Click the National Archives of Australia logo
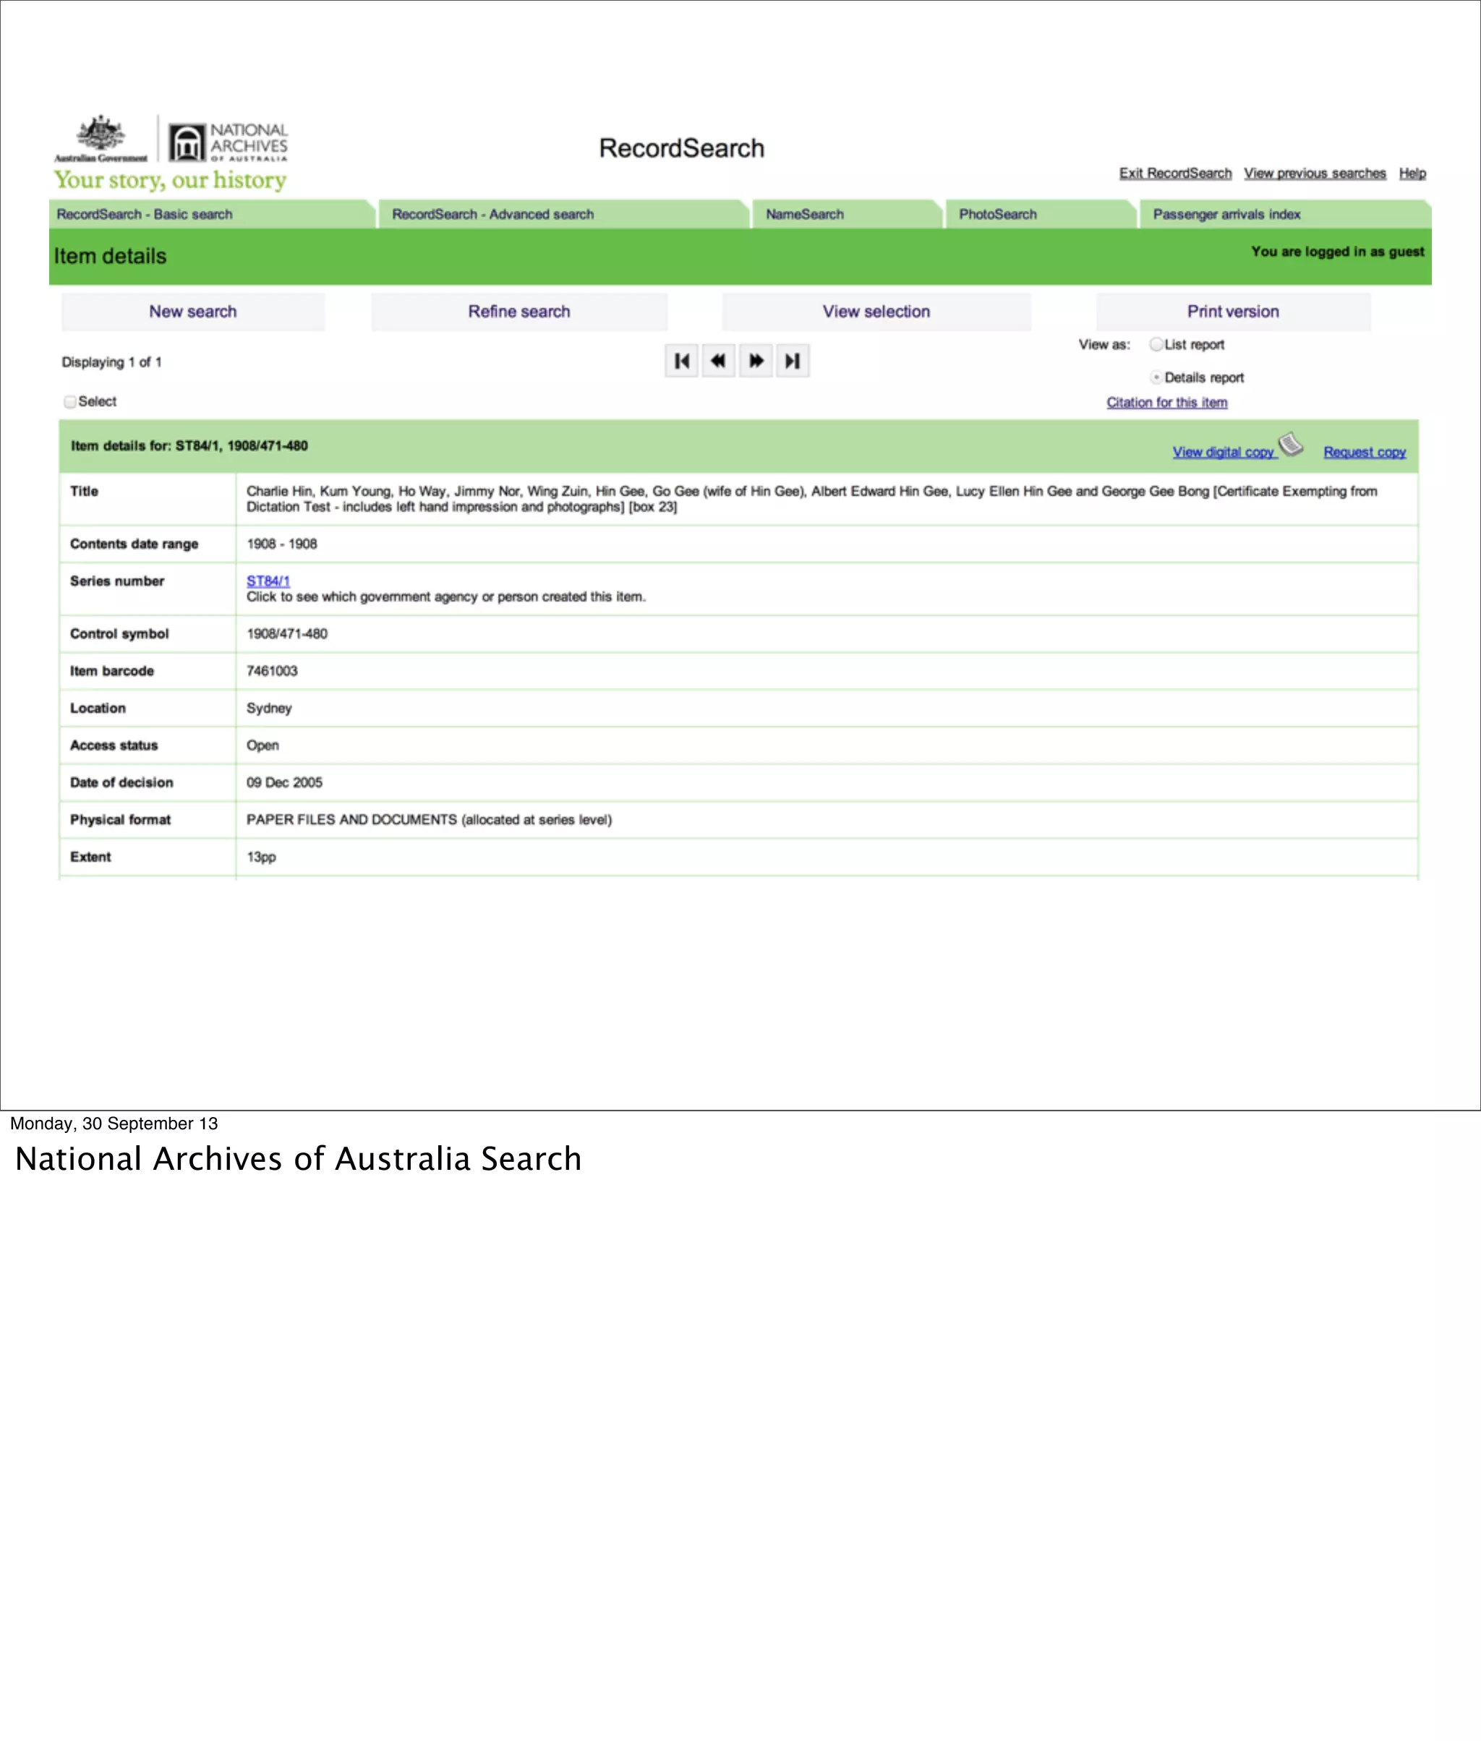Screen dimensions: 1481x1741 click(x=228, y=141)
